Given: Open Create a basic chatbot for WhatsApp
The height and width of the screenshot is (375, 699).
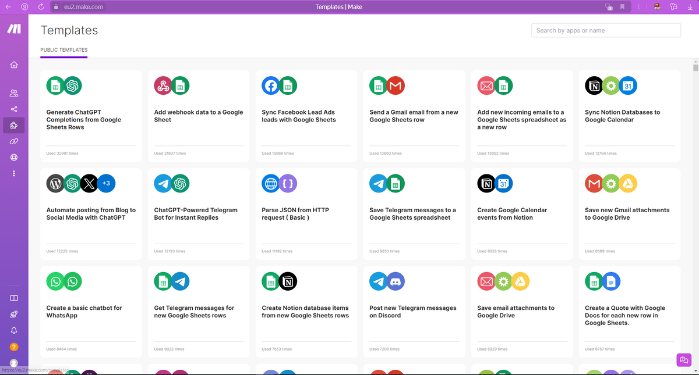Looking at the screenshot, I should coord(91,312).
